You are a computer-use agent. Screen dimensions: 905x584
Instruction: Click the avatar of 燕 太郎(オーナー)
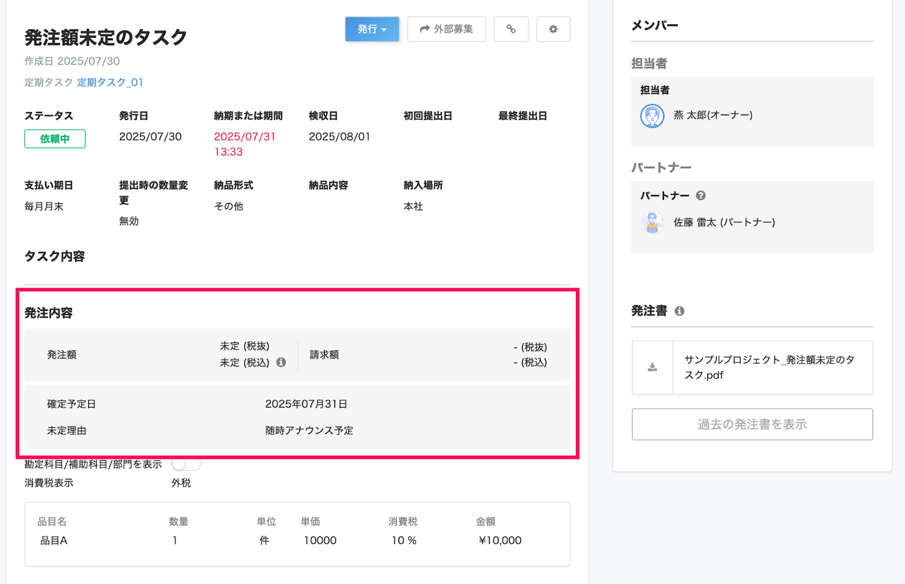[x=652, y=116]
